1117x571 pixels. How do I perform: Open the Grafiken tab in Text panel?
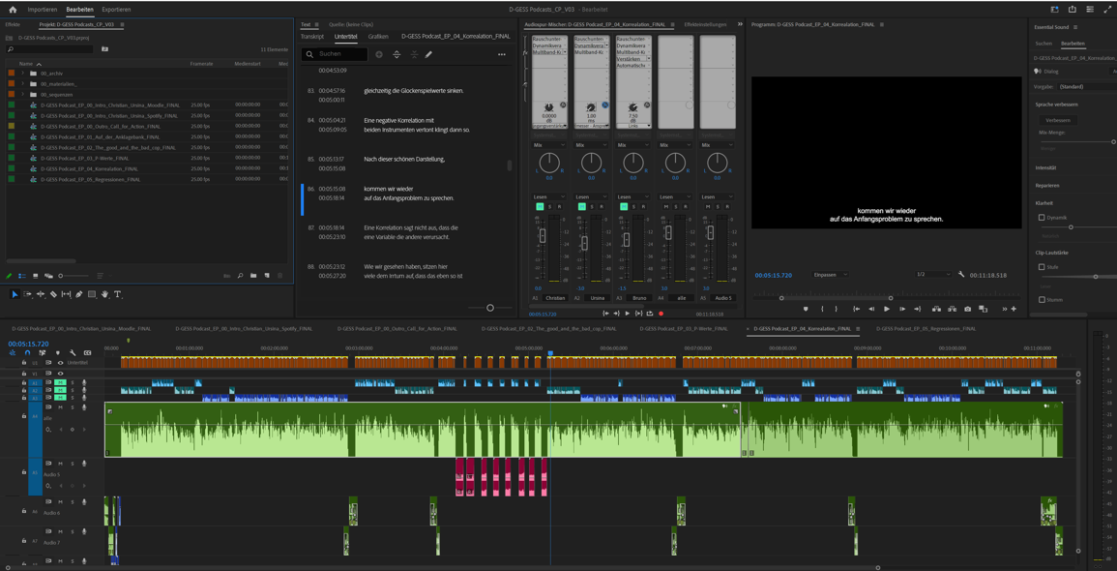point(378,36)
